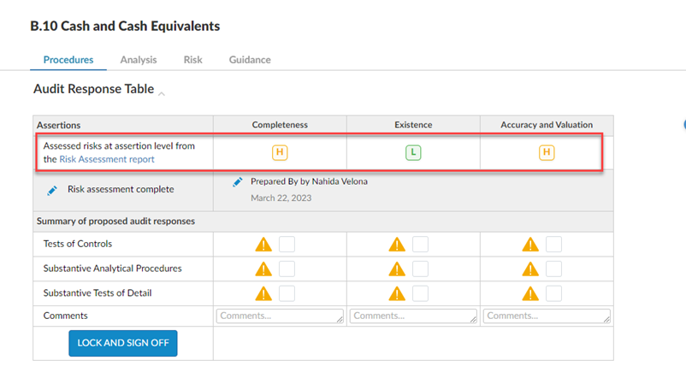Switch to the Analysis tab

139,60
